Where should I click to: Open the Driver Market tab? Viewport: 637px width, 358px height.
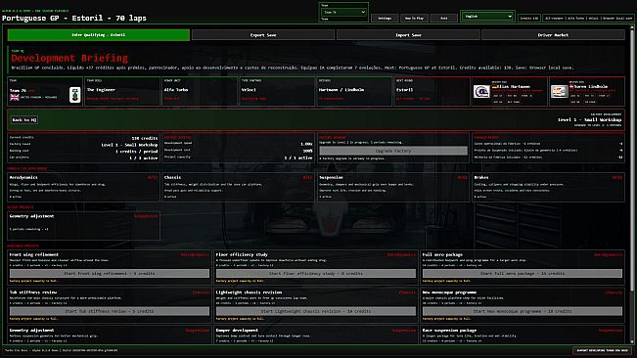point(553,35)
